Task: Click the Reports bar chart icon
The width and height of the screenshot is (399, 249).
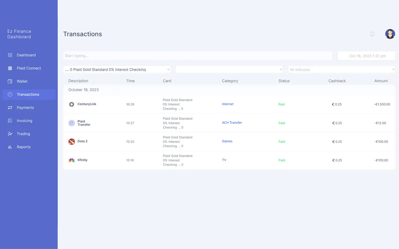Action: tap(10, 147)
